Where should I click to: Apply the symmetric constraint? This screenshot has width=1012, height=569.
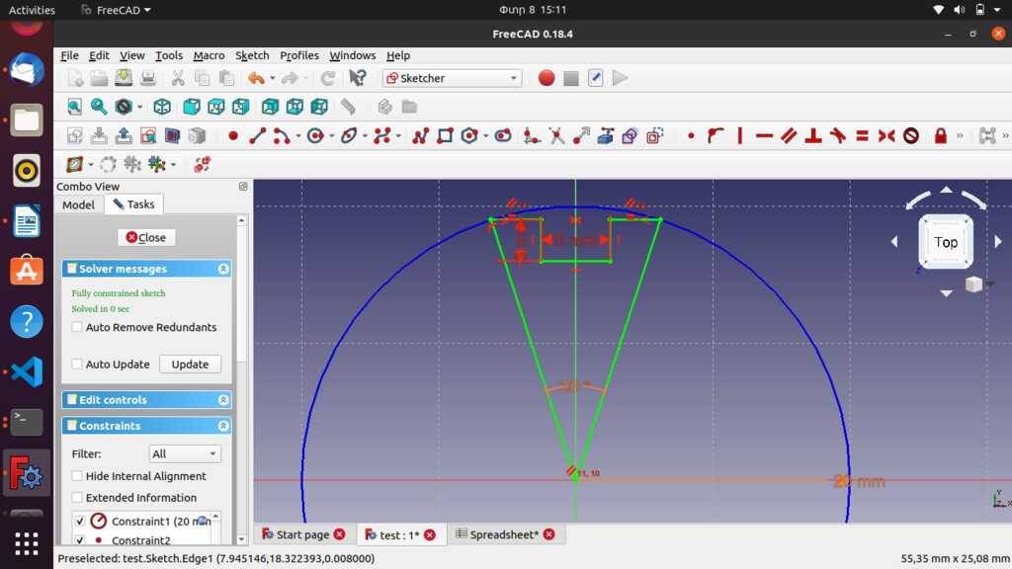(886, 136)
